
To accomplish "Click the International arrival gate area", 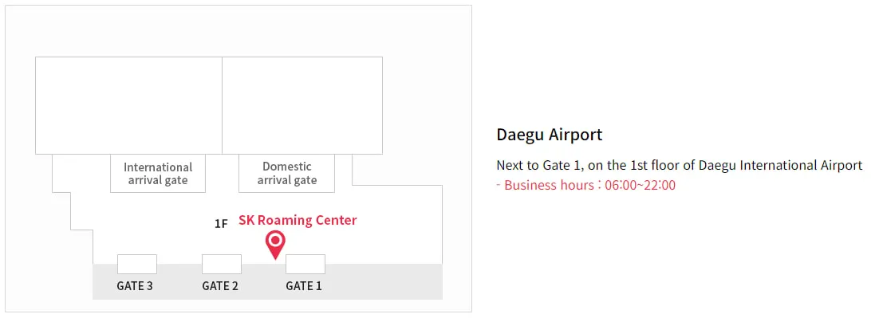I will 158,174.
